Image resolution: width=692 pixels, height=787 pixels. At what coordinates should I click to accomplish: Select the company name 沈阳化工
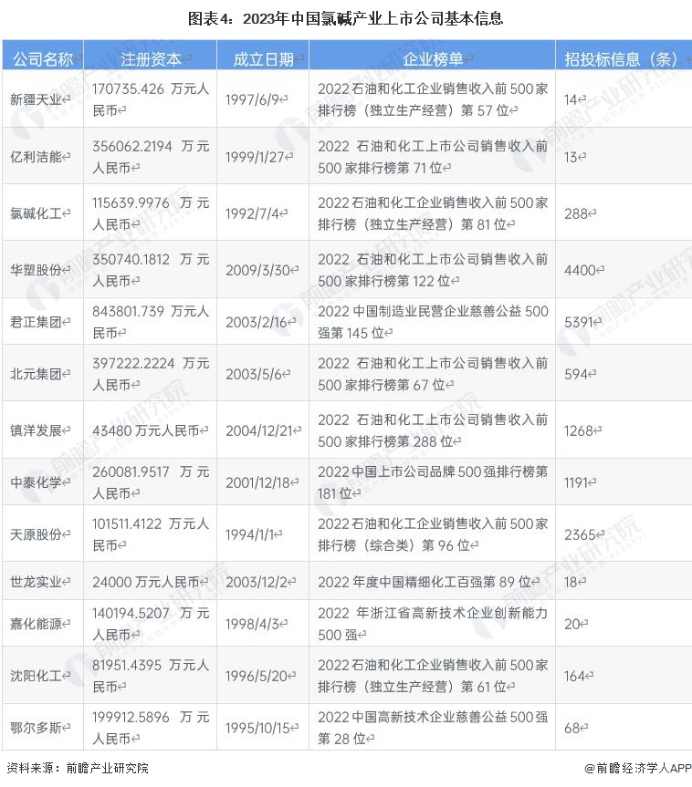coord(36,676)
